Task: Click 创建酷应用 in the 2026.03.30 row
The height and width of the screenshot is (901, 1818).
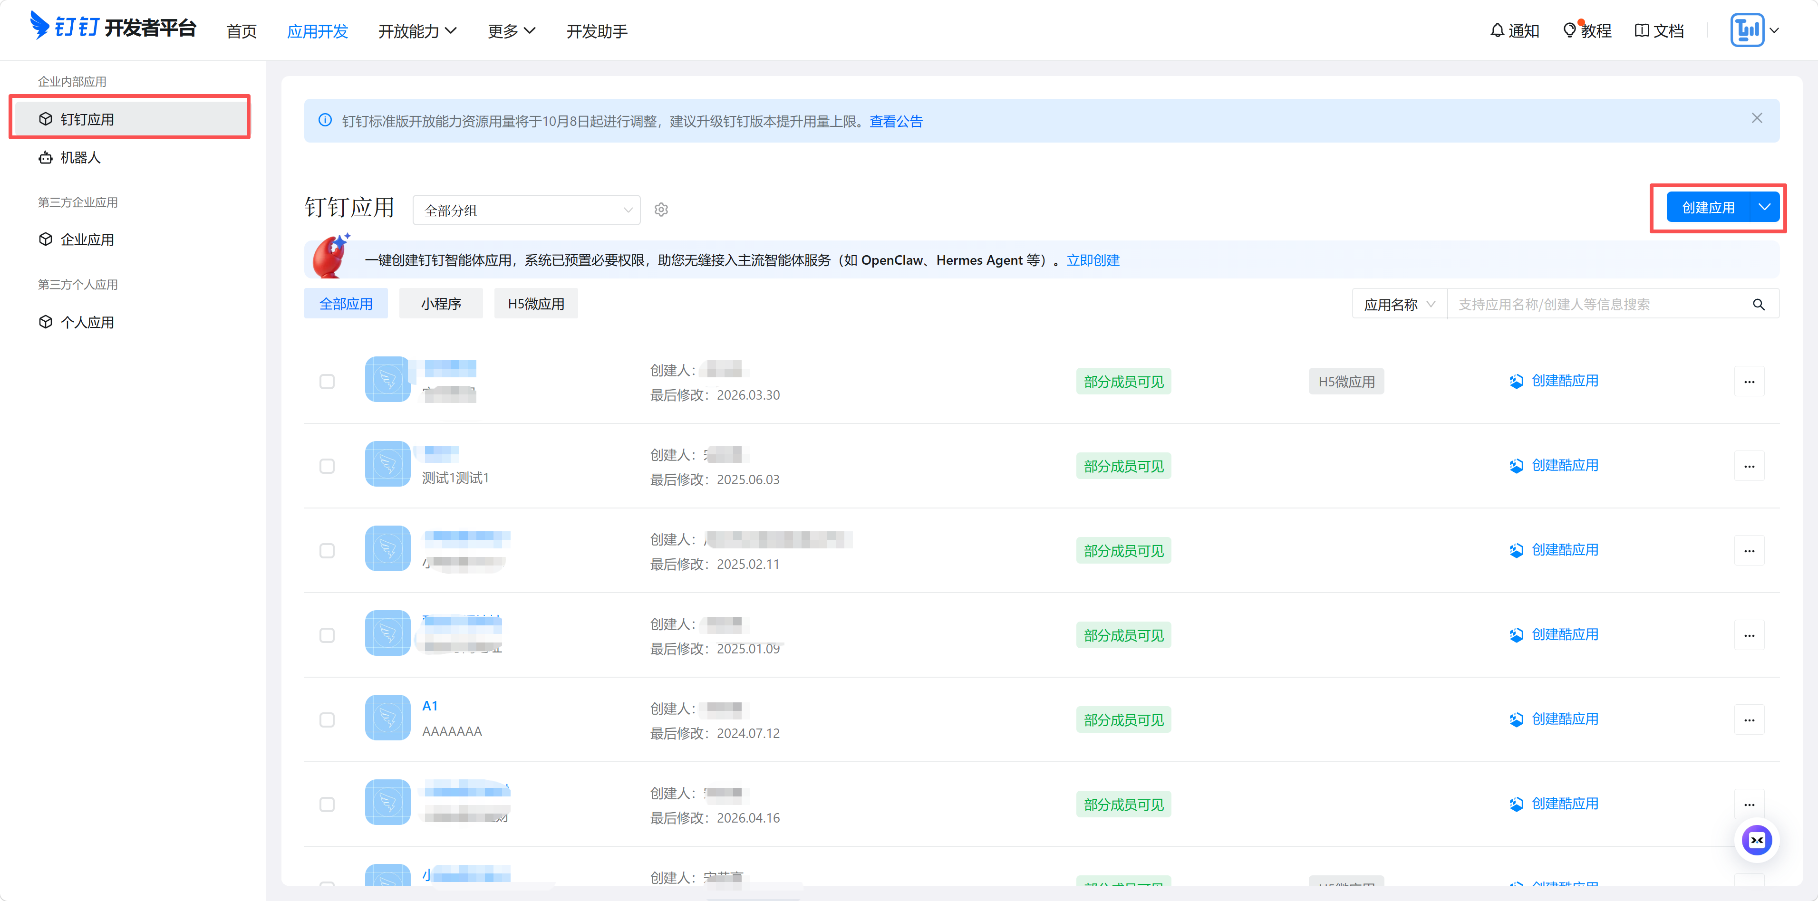Action: (1554, 380)
